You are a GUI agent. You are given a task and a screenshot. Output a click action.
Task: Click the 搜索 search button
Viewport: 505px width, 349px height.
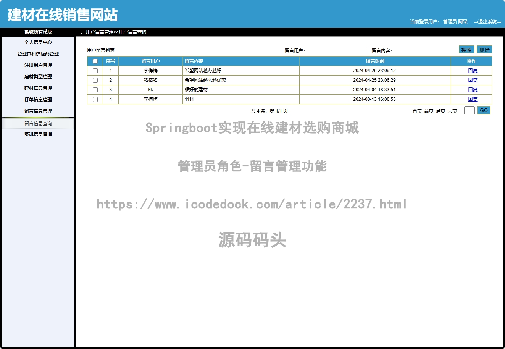coord(466,50)
